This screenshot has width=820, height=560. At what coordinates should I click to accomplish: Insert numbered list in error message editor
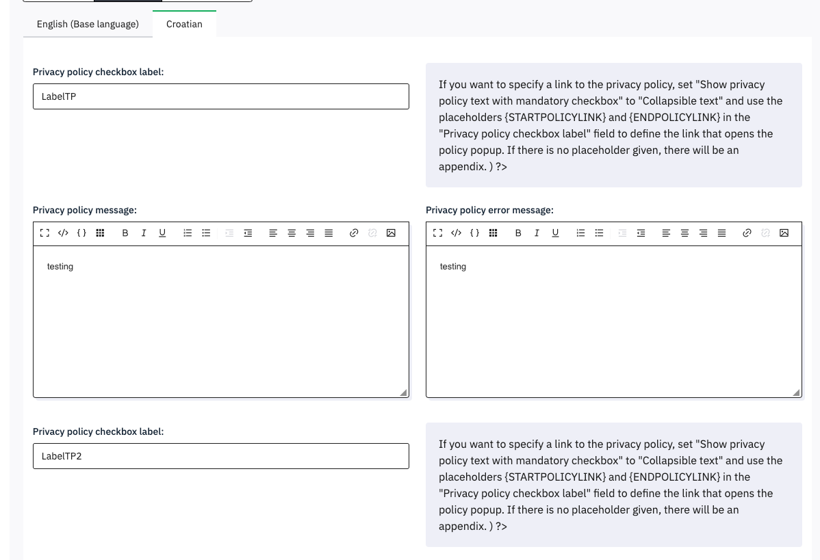(x=580, y=233)
